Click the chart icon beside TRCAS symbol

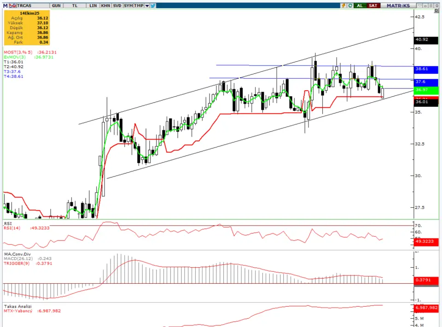pyautogui.click(x=13, y=5)
